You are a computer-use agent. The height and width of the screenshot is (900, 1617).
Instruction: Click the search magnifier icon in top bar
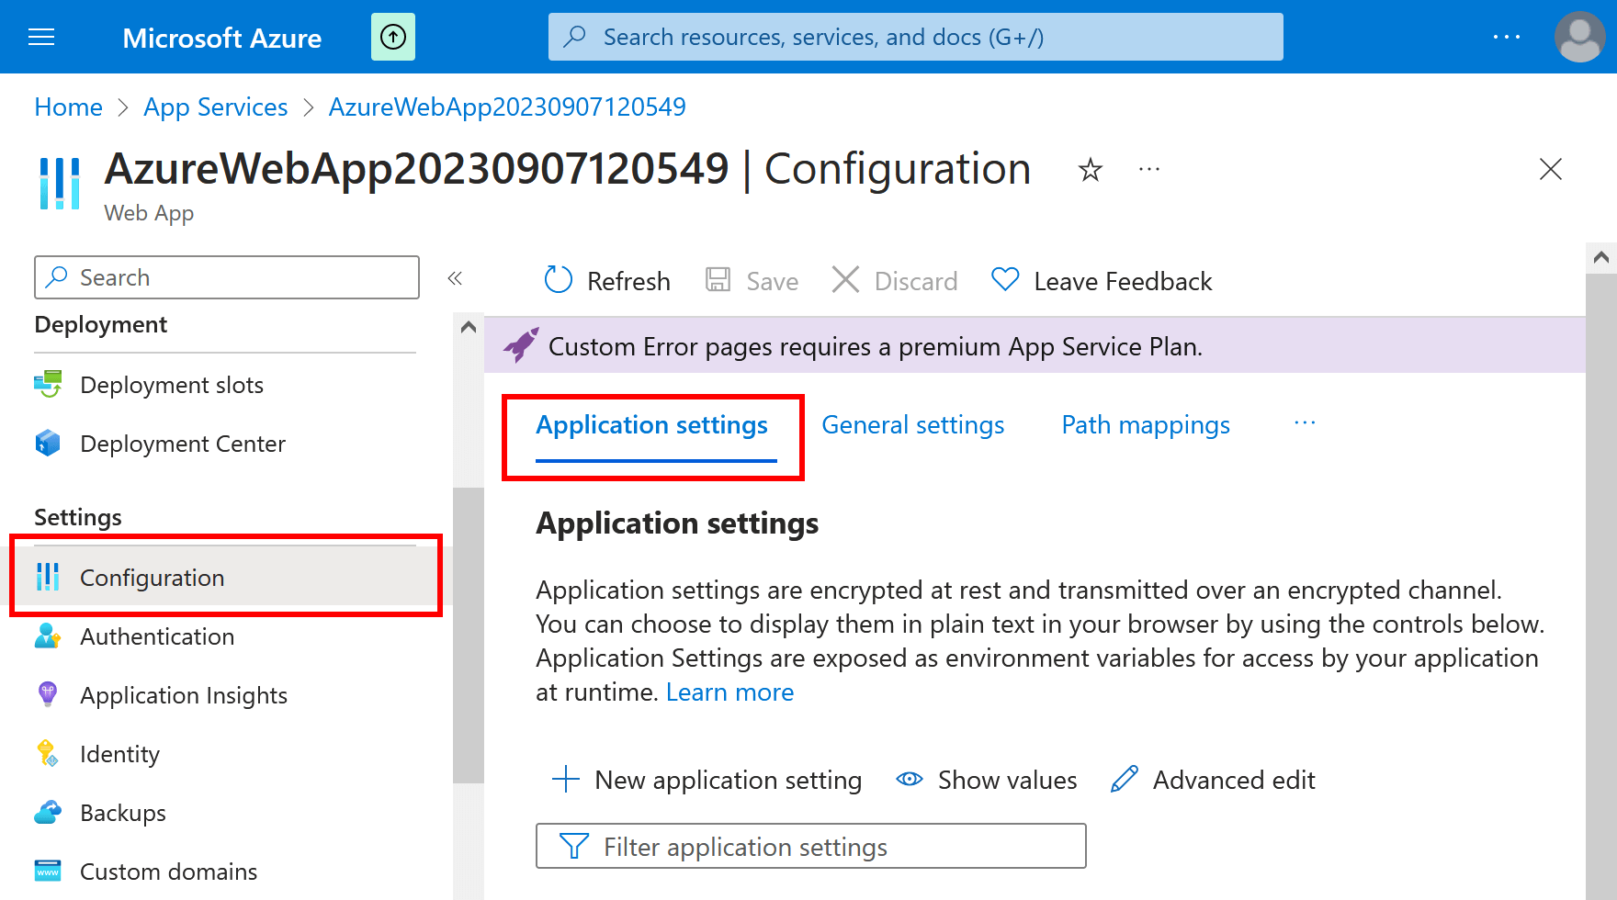575,37
